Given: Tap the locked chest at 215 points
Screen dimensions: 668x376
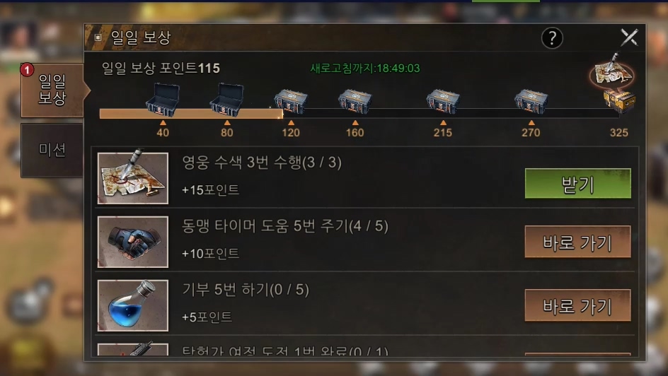Looking at the screenshot, I should (x=443, y=102).
